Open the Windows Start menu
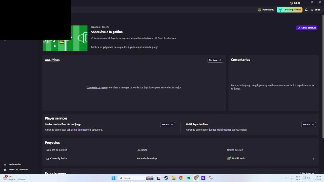This screenshot has width=324, height=182. (x=113, y=178)
